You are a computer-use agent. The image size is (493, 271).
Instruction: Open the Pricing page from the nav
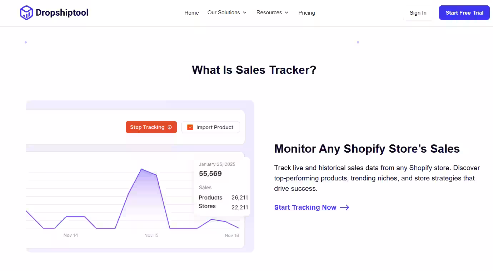coord(307,12)
